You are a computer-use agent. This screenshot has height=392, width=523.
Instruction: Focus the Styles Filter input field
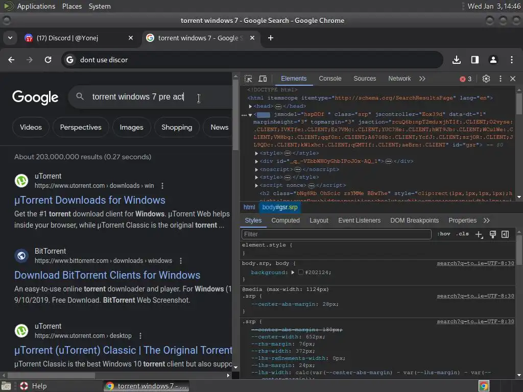click(x=336, y=234)
